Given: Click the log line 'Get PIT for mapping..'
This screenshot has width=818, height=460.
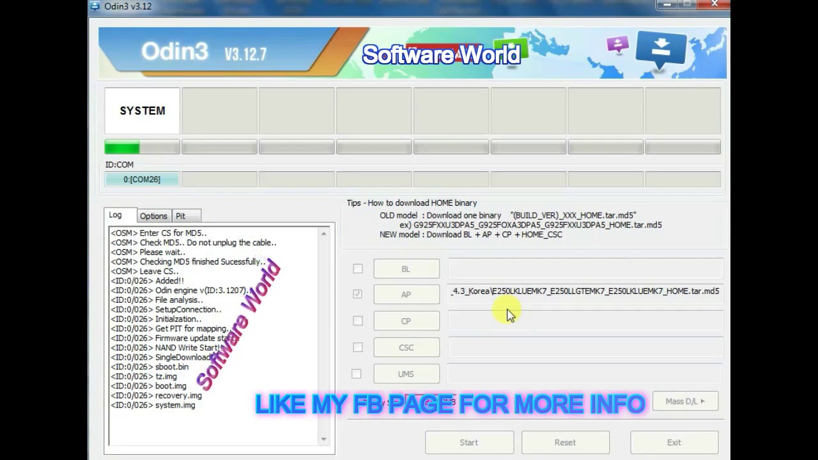Looking at the screenshot, I should (171, 328).
